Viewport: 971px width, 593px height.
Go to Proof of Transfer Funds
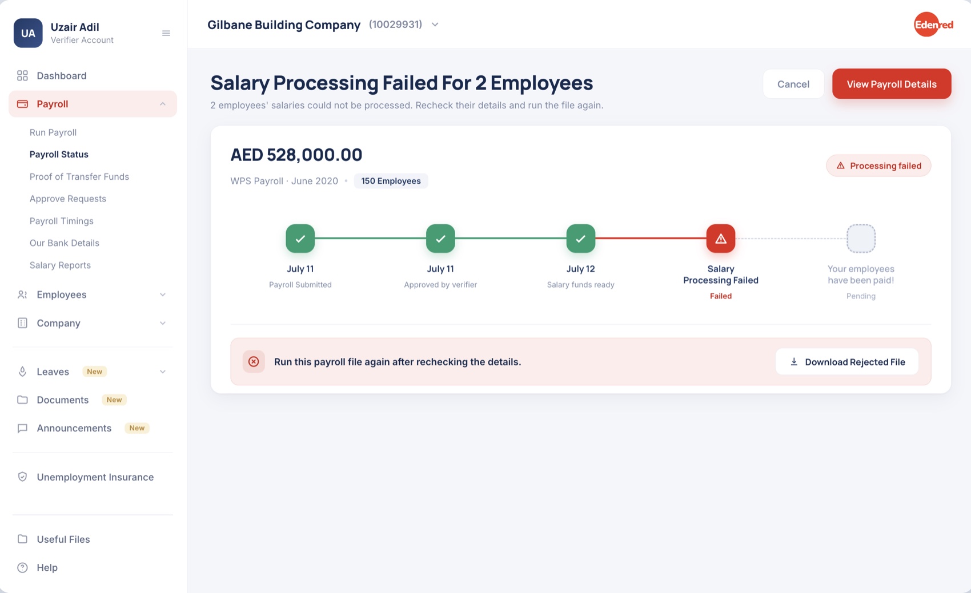[79, 176]
